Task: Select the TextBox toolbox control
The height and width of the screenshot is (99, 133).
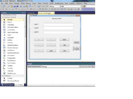Action: 10,66
